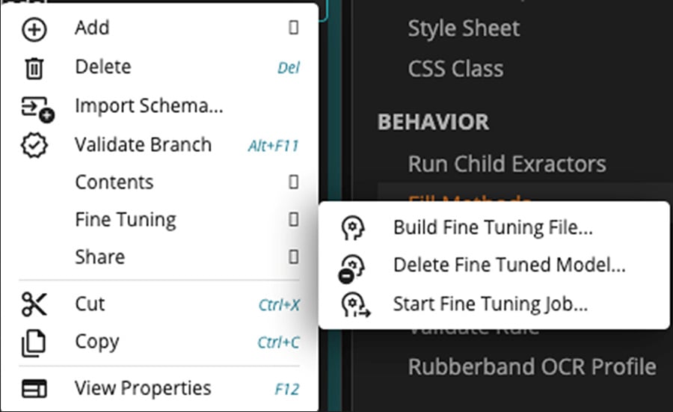Select the Run Child Exractors property
Viewport: 673px width, 412px height.
click(x=507, y=164)
